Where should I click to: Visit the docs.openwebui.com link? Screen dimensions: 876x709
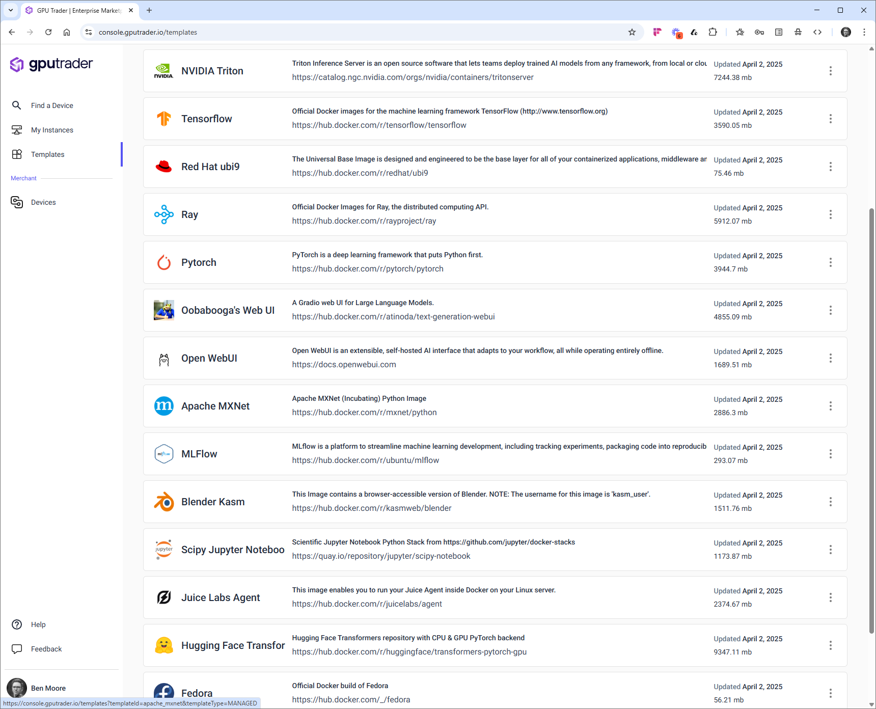pyautogui.click(x=344, y=365)
